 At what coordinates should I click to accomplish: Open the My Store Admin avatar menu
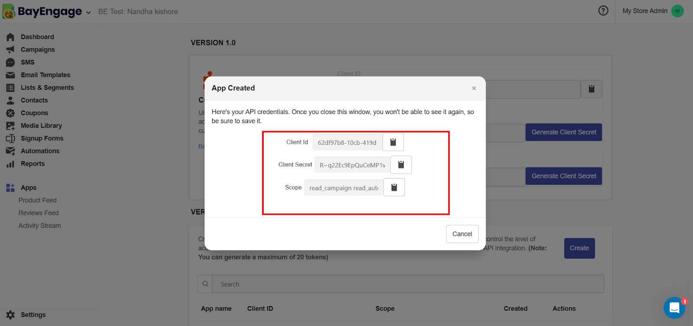(677, 11)
